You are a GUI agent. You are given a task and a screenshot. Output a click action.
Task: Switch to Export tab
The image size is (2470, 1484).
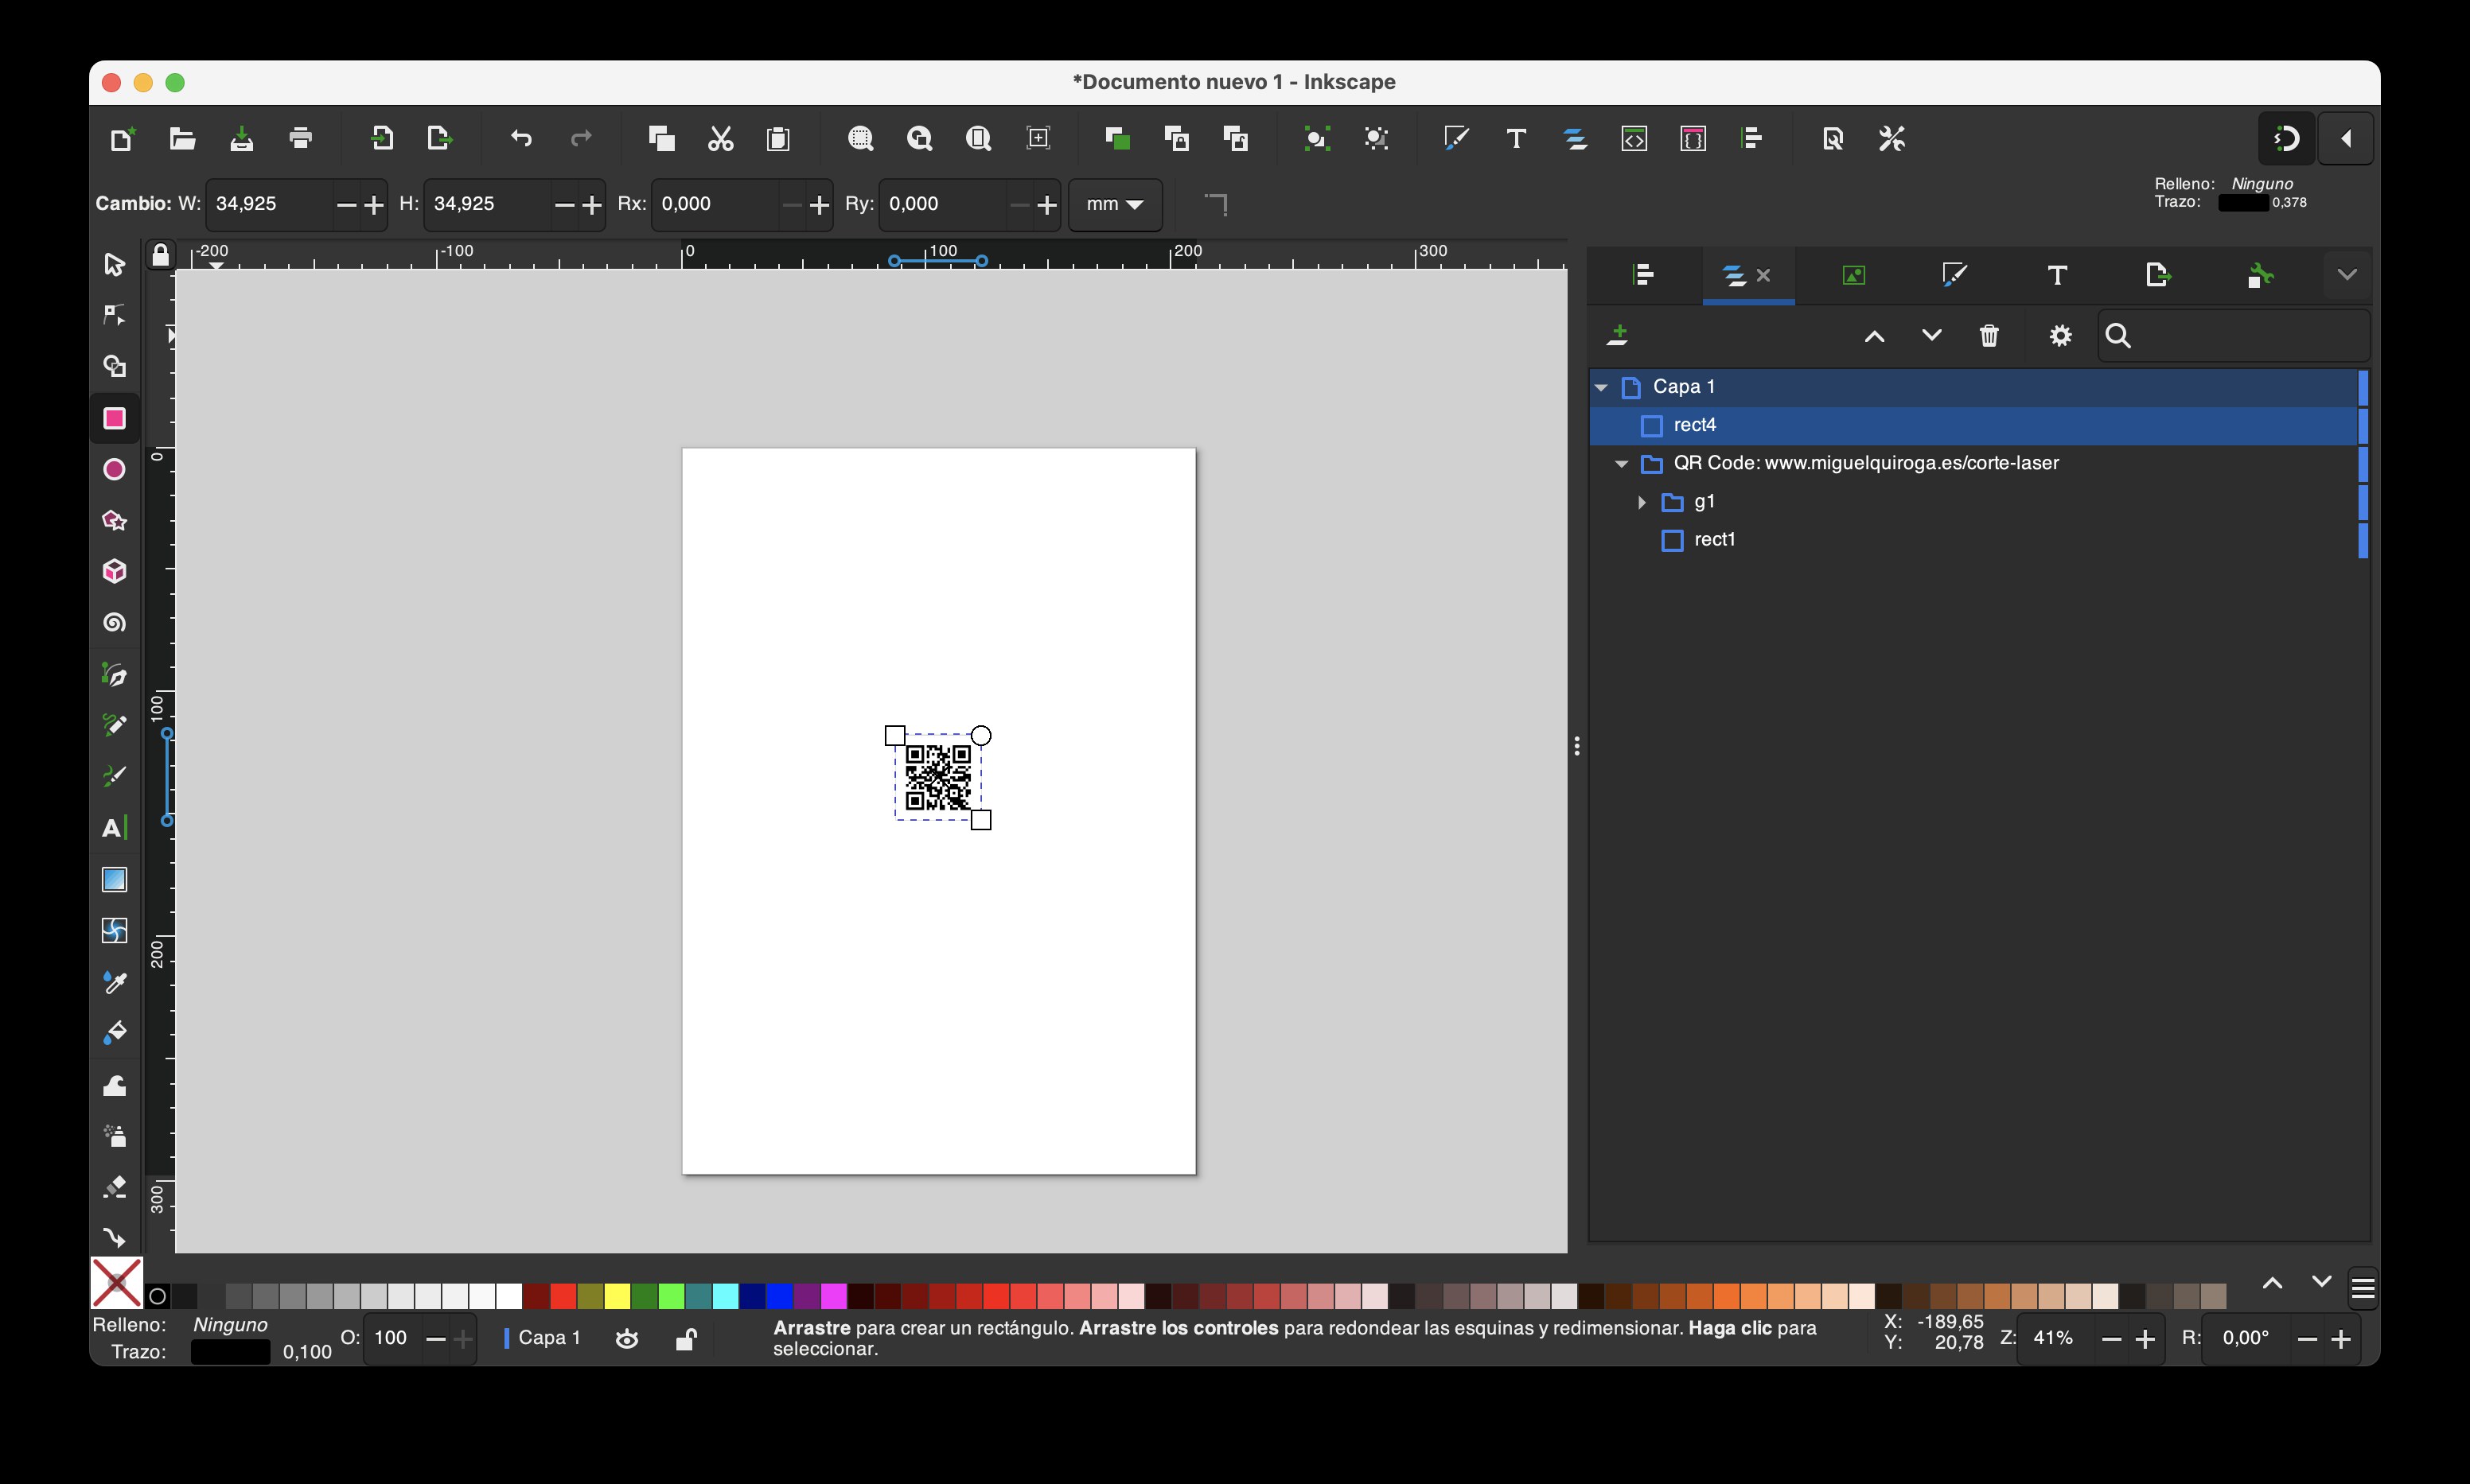pyautogui.click(x=2158, y=275)
